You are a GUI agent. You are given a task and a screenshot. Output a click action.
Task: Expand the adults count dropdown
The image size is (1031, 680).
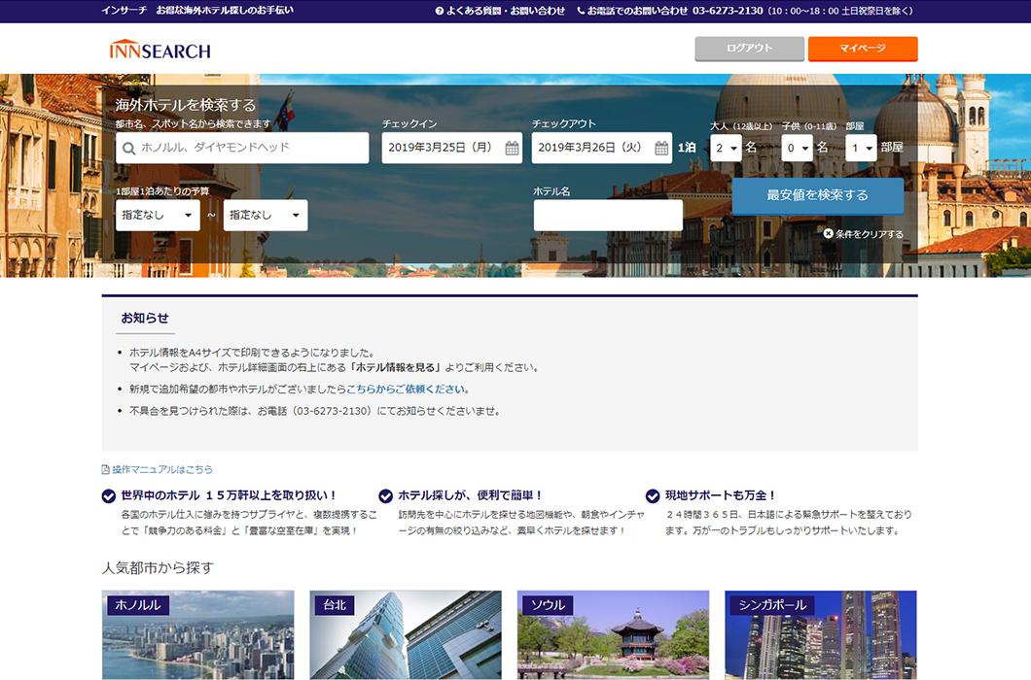tap(726, 148)
